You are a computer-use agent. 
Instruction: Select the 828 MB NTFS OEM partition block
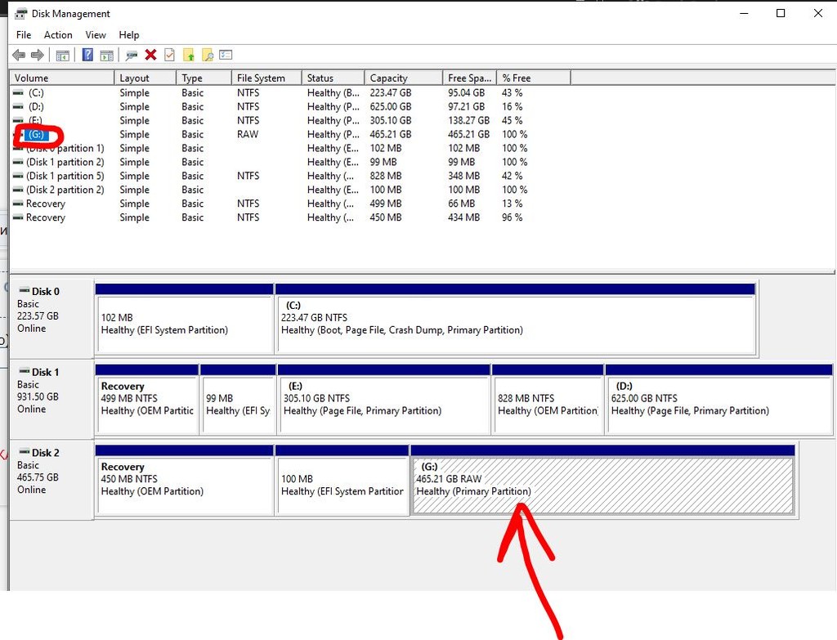548,399
